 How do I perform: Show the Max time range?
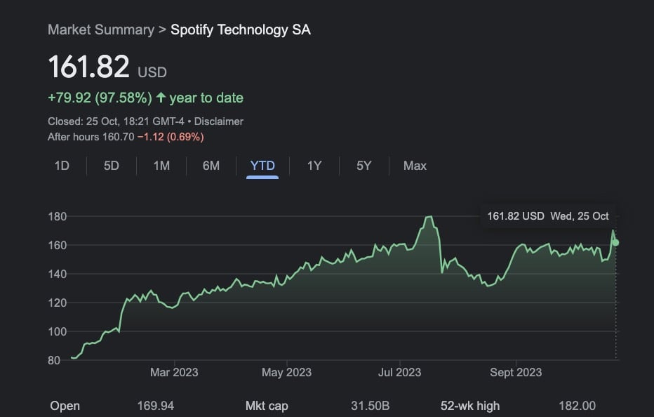click(x=415, y=166)
